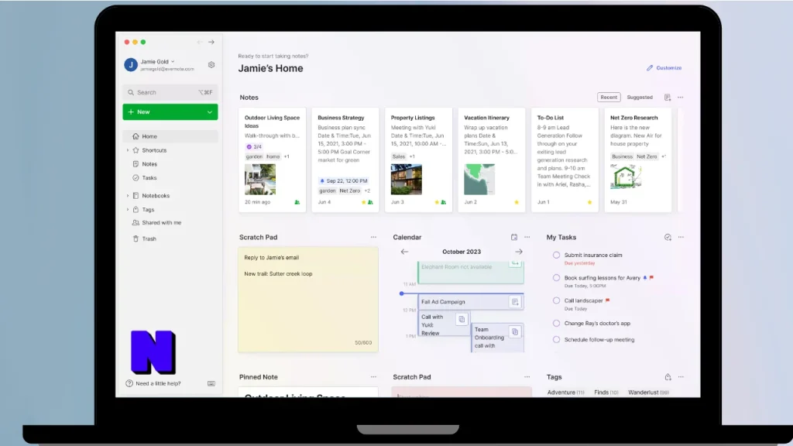Click the help question mark icon
Image resolution: width=793 pixels, height=446 pixels.
pos(129,383)
